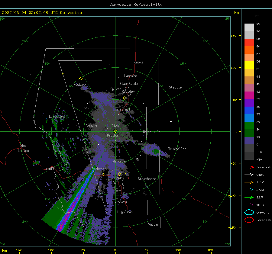Click the Limestone label
This screenshot has height=254, width=272.
57,117
